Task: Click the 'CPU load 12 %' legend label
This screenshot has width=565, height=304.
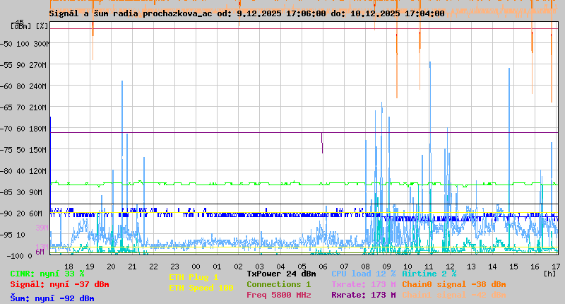Action: tap(364, 274)
